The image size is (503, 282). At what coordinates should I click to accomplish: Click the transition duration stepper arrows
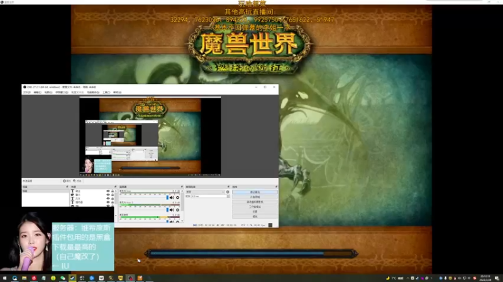[228, 196]
